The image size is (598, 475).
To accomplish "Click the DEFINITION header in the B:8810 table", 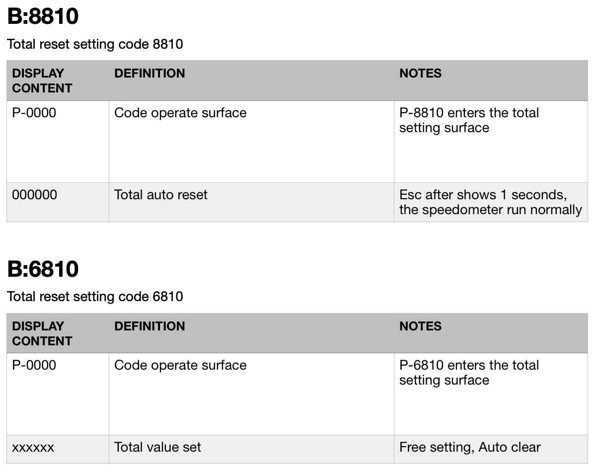I will point(149,73).
